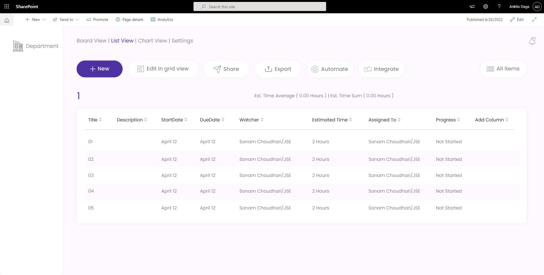Click the home icon in the toolbar
Image resolution: width=544 pixels, height=275 pixels.
[7, 20]
